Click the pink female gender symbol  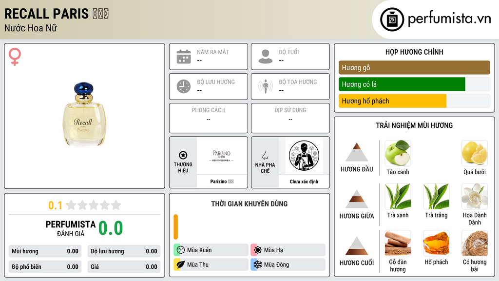(x=15, y=57)
